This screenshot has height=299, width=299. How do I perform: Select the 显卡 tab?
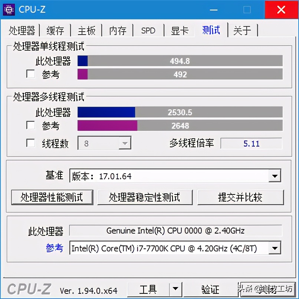(179, 31)
